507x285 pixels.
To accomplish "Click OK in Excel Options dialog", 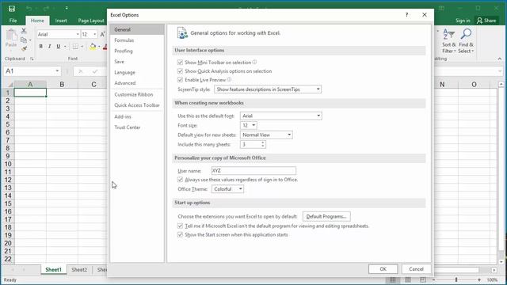I will click(383, 269).
